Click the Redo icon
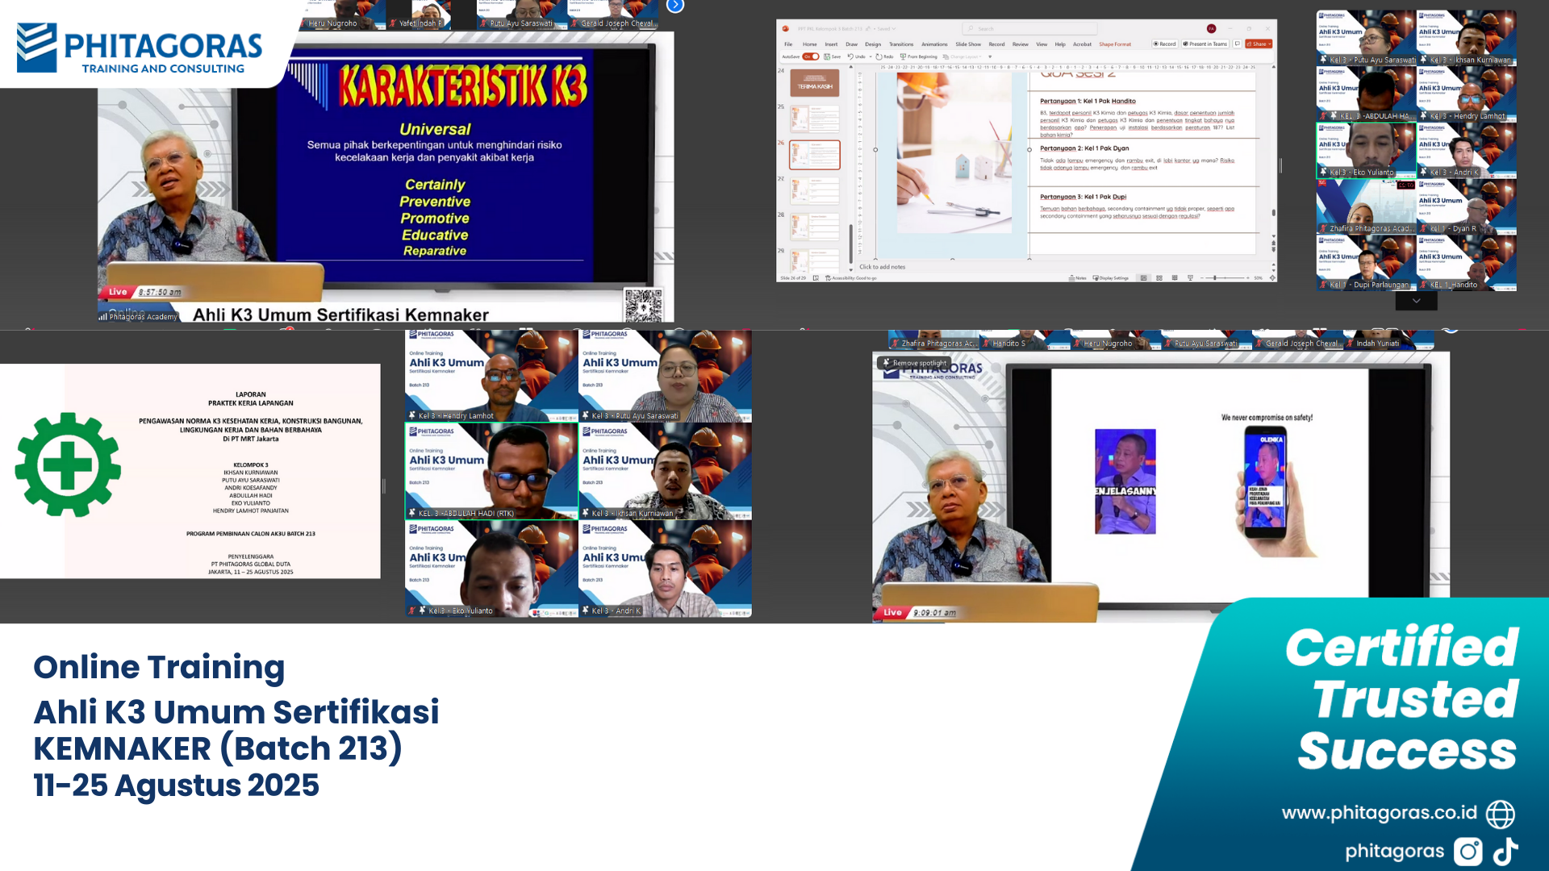The width and height of the screenshot is (1549, 871). click(x=879, y=57)
